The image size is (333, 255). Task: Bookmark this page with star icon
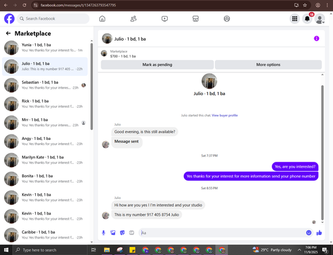pyautogui.click(x=305, y=5)
